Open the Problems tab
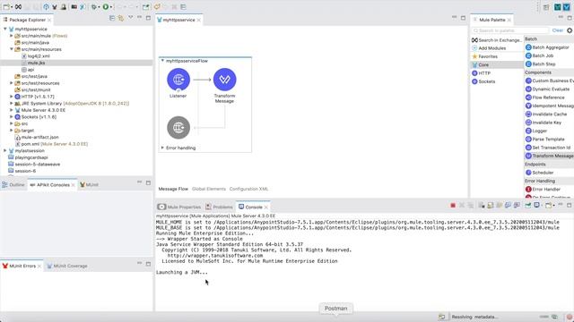574x322 pixels. (x=219, y=207)
